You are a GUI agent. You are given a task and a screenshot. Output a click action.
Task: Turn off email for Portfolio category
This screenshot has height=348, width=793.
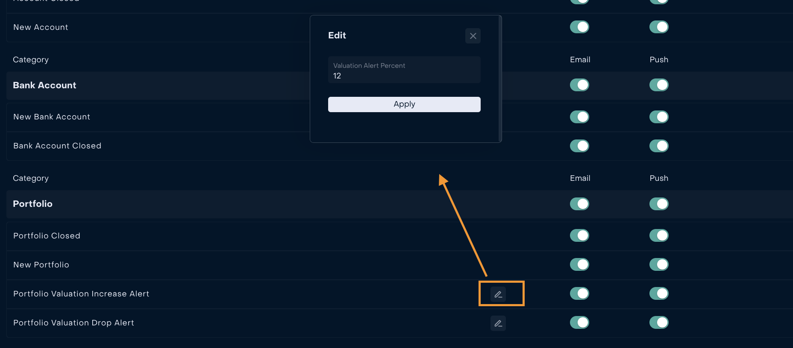pos(579,204)
